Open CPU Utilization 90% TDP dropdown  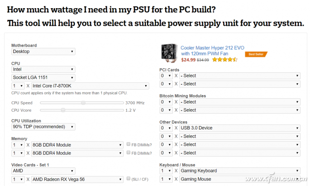coord(43,127)
